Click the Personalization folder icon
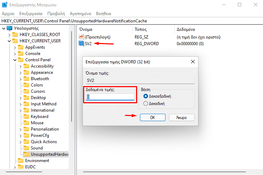263x175 pixels. pyautogui.click(x=26, y=129)
